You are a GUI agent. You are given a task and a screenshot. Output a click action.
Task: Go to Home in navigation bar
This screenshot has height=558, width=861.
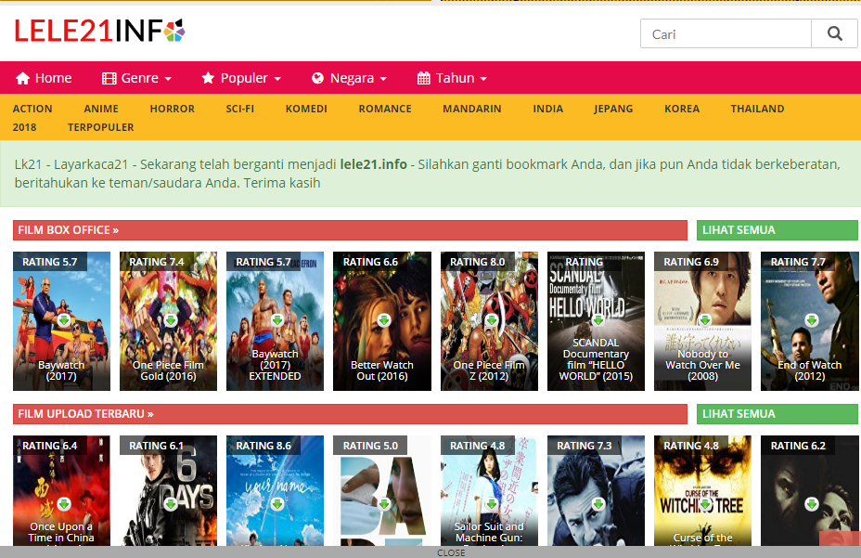click(44, 78)
